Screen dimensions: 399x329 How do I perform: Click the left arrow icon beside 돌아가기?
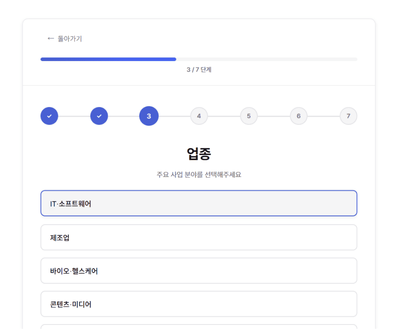[x=51, y=38]
